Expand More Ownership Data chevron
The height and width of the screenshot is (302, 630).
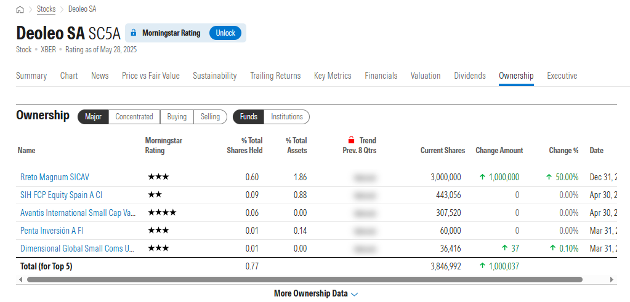point(354,294)
